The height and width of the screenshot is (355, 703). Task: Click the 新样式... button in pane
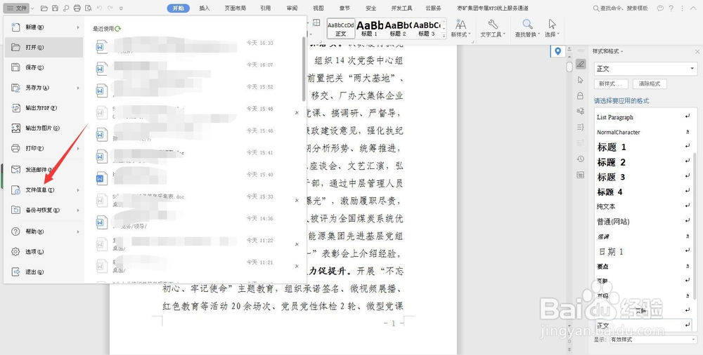pos(611,83)
